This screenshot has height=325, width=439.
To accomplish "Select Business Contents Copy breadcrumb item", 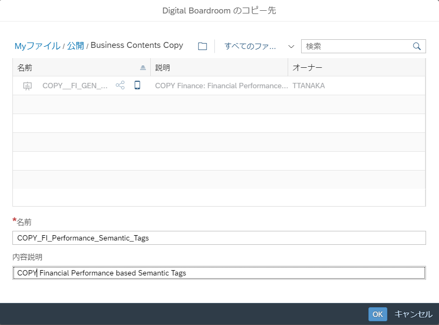I will coord(137,45).
